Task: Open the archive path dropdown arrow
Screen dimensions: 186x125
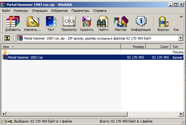Action: 180,38
